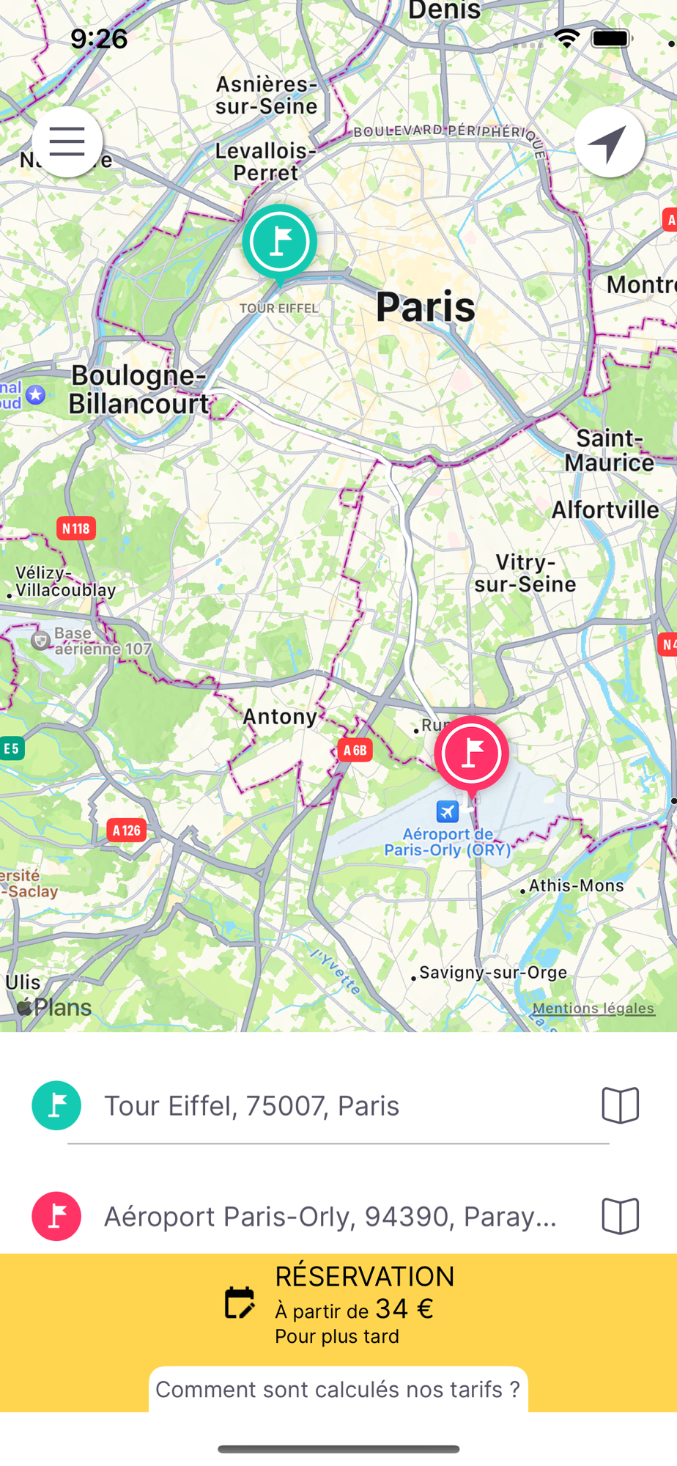Open Comment sont calculés nos tarifs
677x1466 pixels.
coord(338,1389)
